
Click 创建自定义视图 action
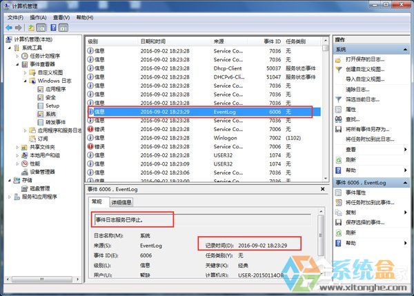(365, 70)
